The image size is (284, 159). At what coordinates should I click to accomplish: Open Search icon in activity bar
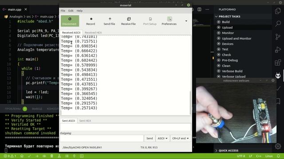click(278, 23)
